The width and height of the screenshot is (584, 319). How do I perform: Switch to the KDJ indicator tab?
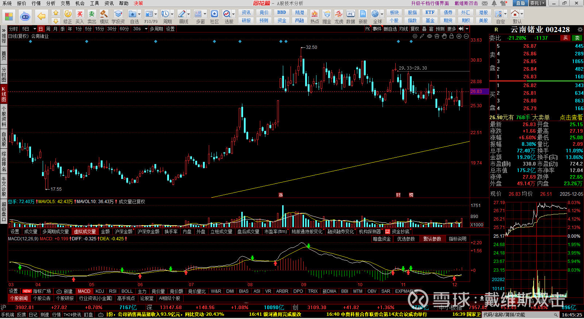(x=100, y=291)
